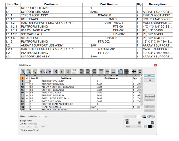The image size is (179, 141).
Task: Click the Sort Row button
Action: tap(149, 100)
